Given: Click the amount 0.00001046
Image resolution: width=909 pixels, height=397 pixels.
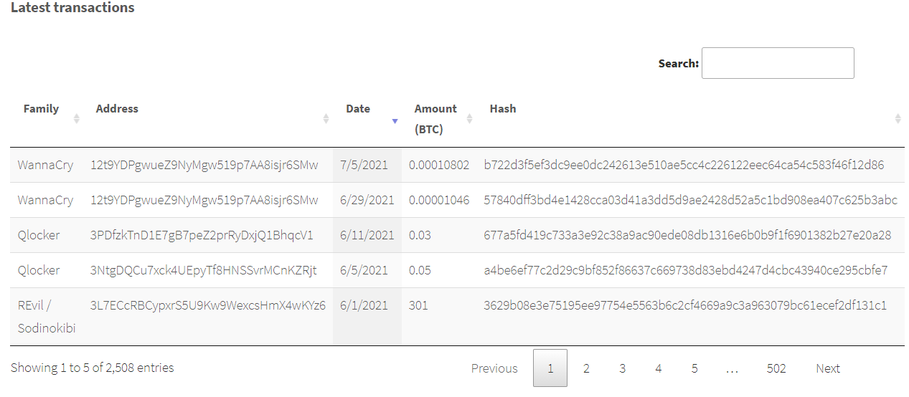Looking at the screenshot, I should click(439, 200).
